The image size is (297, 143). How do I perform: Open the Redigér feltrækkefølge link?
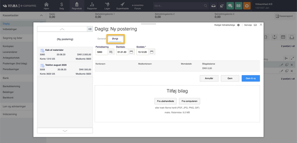point(224,25)
